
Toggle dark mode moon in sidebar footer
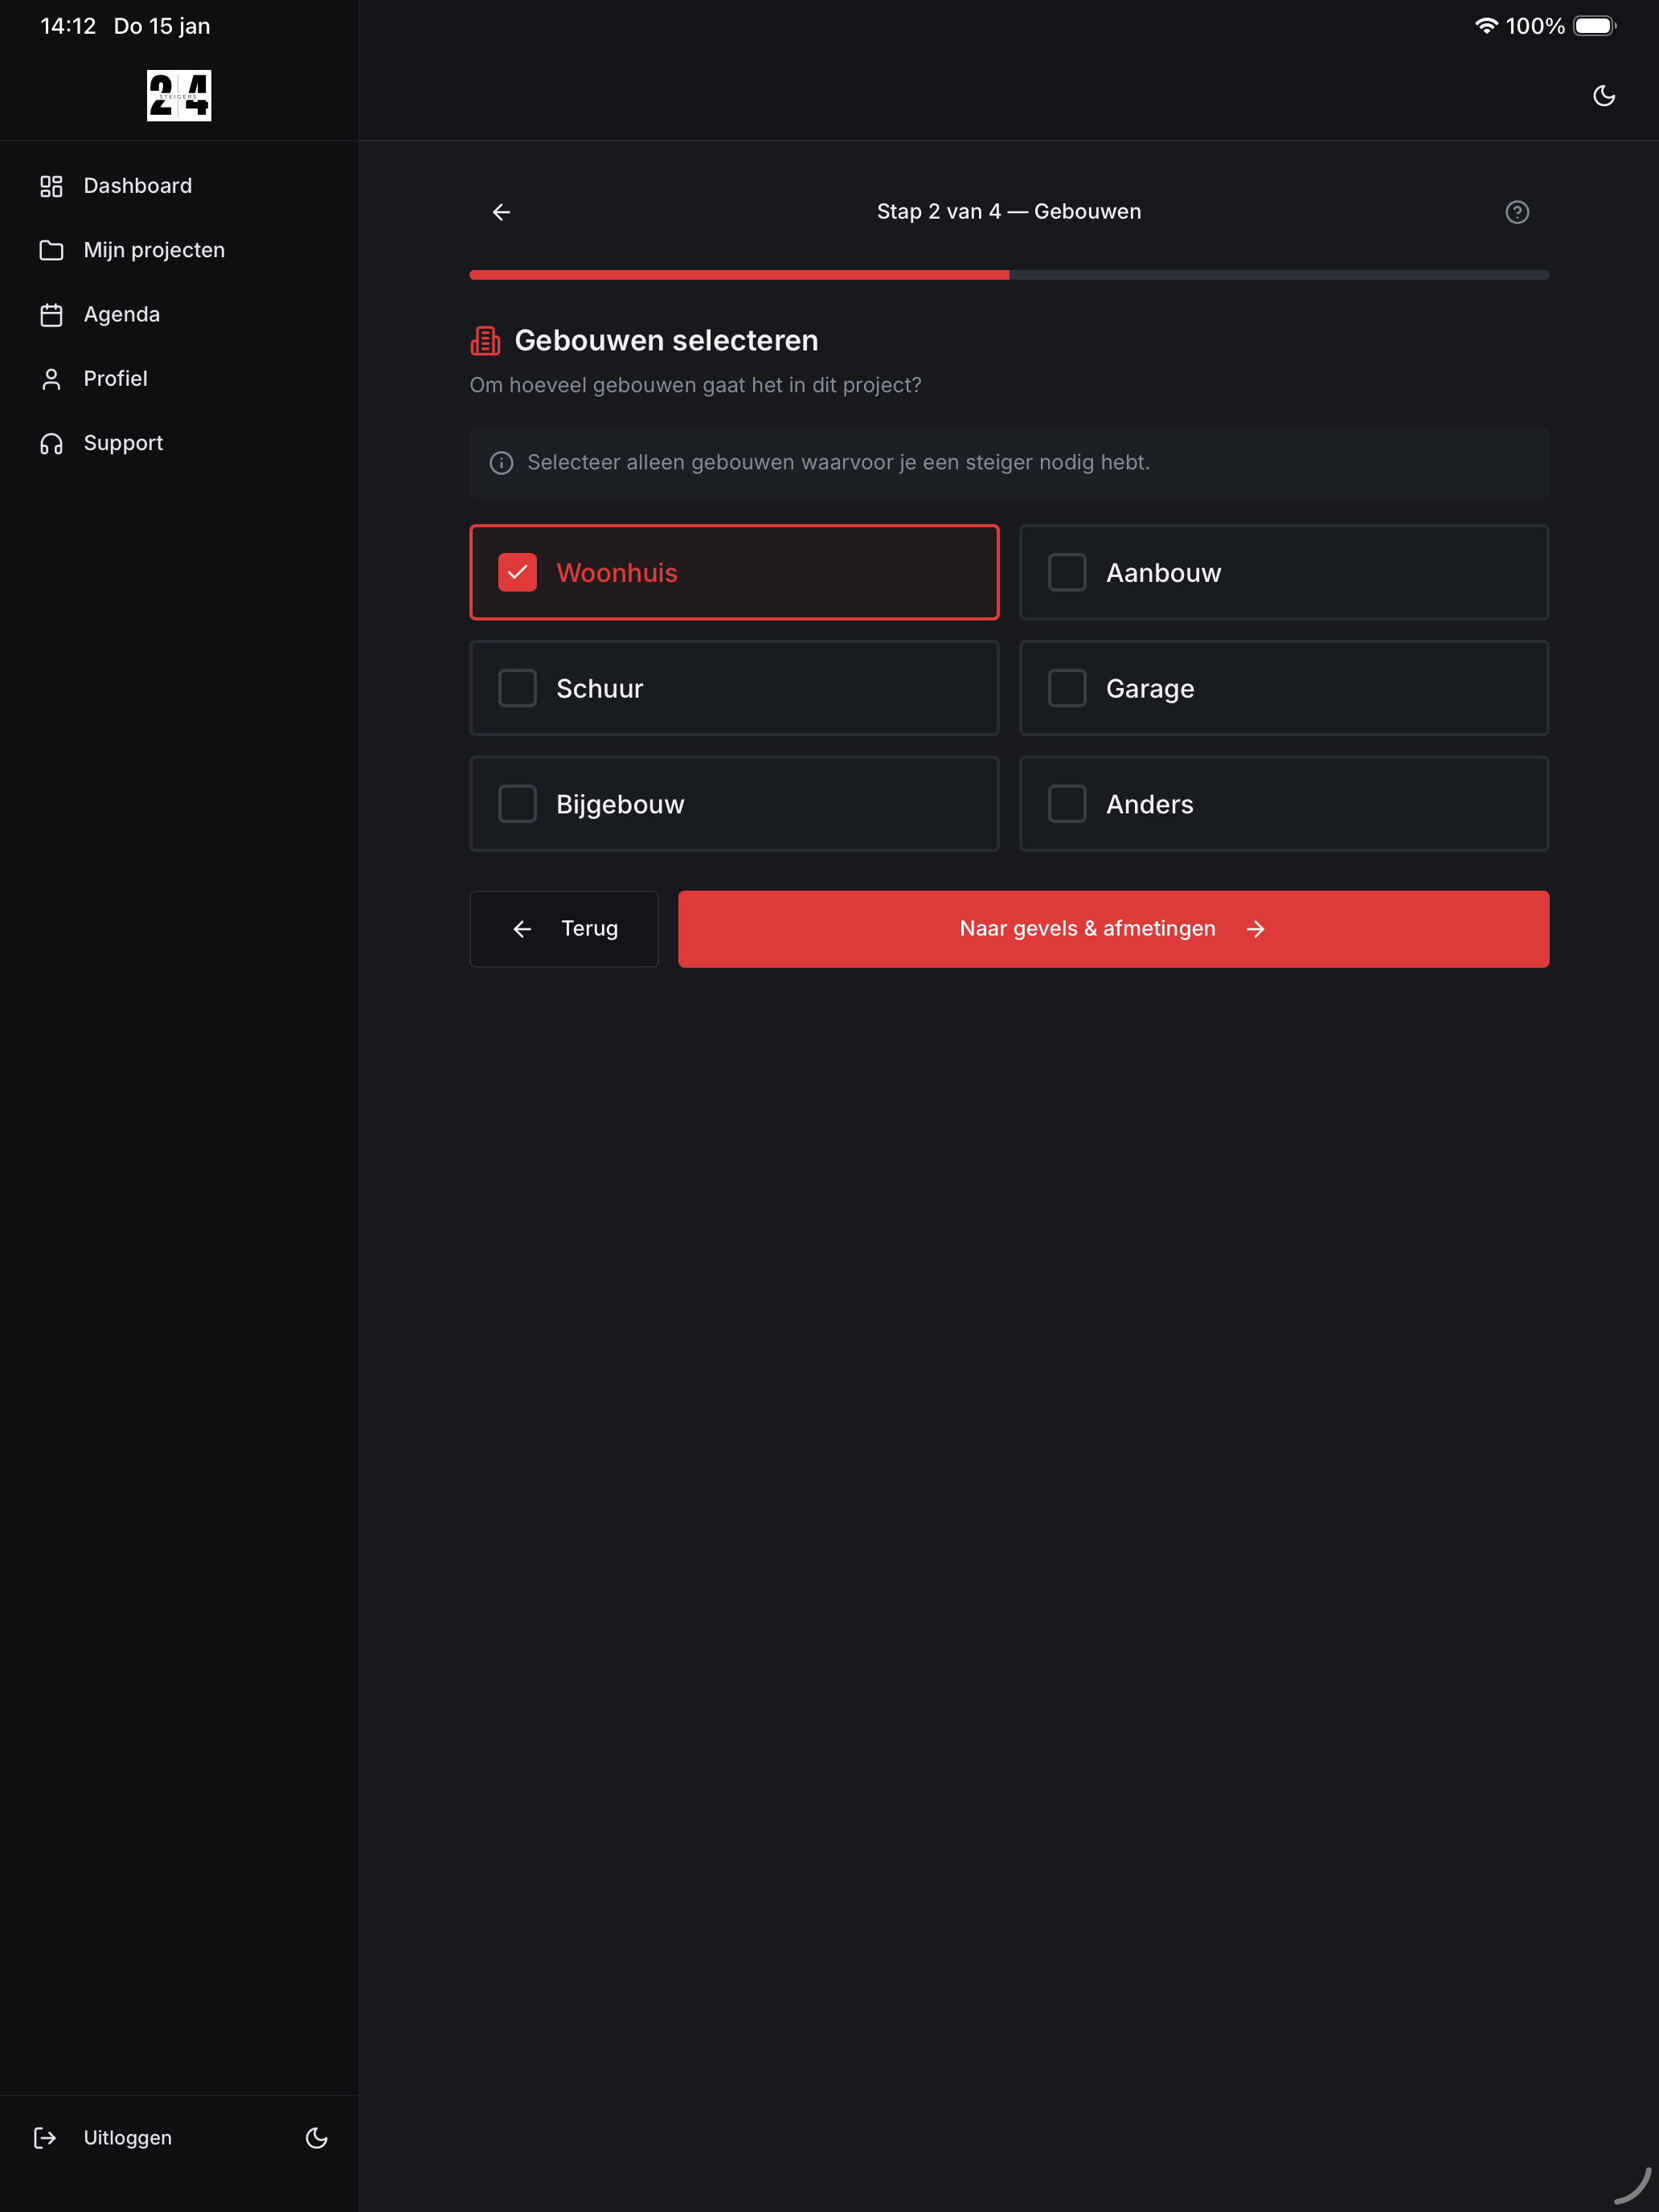[317, 2138]
